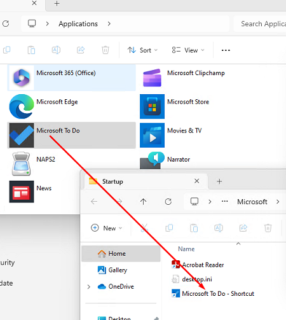Image resolution: width=286 pixels, height=320 pixels.
Task: Select the Microsoft Clipchamp app
Action: click(184, 78)
